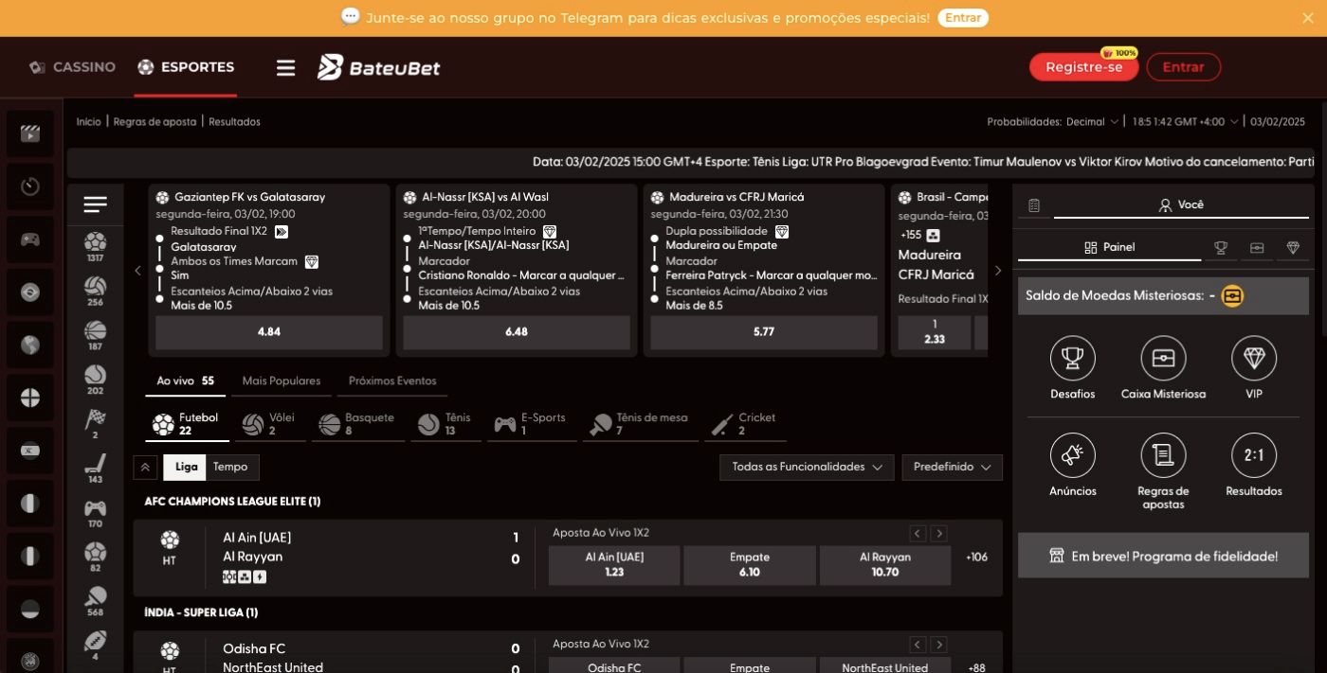The height and width of the screenshot is (673, 1327).
Task: Switch grouping to Liga
Action: (x=187, y=467)
